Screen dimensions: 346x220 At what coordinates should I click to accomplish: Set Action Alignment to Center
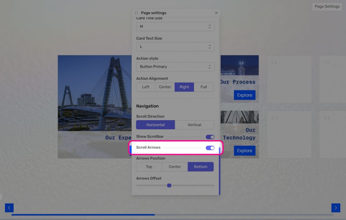165,87
